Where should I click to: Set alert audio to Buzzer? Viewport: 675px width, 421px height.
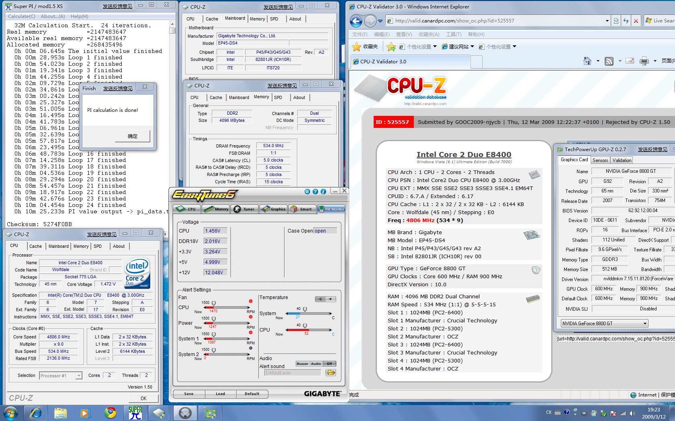pos(303,364)
